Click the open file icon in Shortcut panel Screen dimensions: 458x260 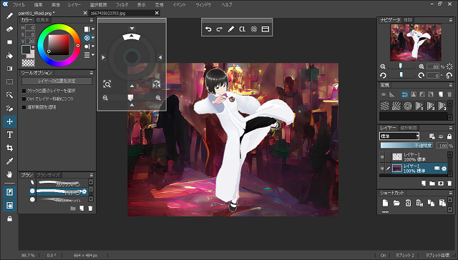(396, 203)
